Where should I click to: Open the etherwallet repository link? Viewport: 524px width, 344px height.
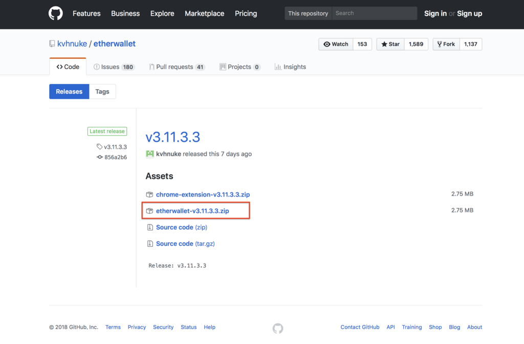coord(114,44)
